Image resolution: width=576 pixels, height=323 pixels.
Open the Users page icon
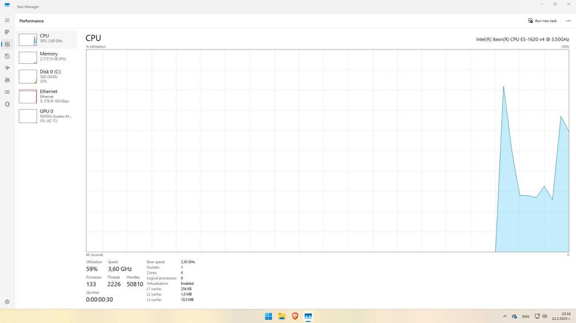7,80
